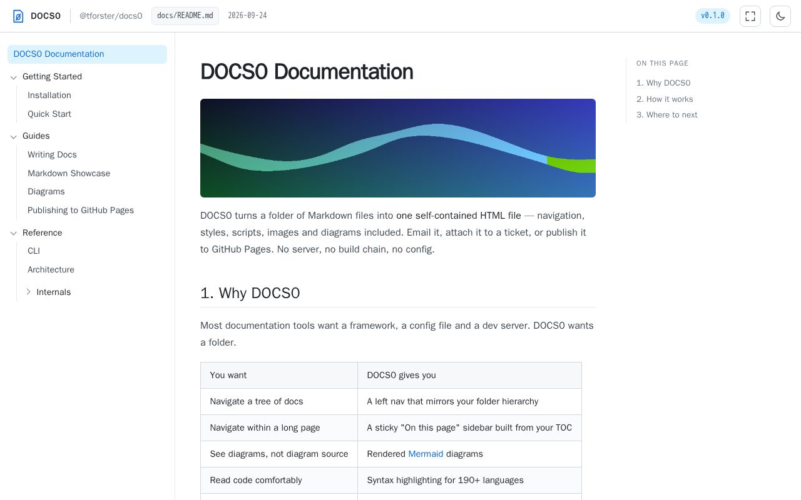
Task: Go to Quick Start page
Action: [49, 114]
